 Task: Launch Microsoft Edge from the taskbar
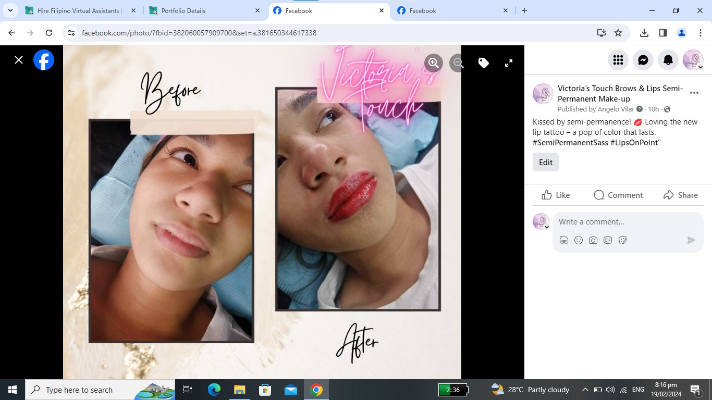point(214,390)
